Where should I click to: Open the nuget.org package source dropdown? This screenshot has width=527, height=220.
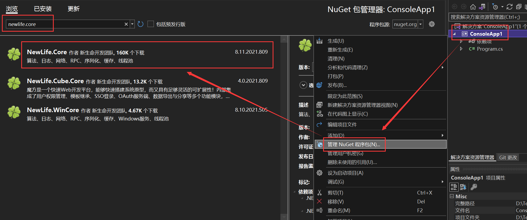pos(421,24)
